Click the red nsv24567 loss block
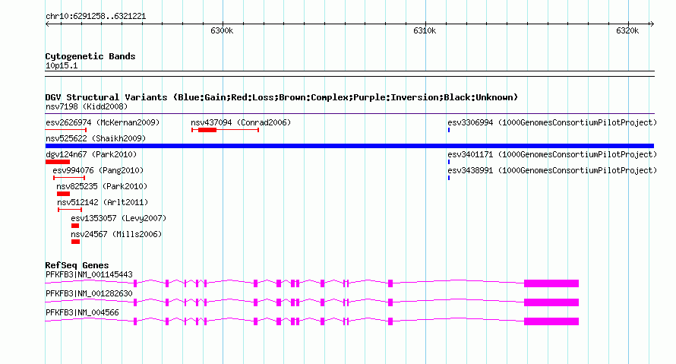The height and width of the screenshot is (364, 676). [75, 242]
